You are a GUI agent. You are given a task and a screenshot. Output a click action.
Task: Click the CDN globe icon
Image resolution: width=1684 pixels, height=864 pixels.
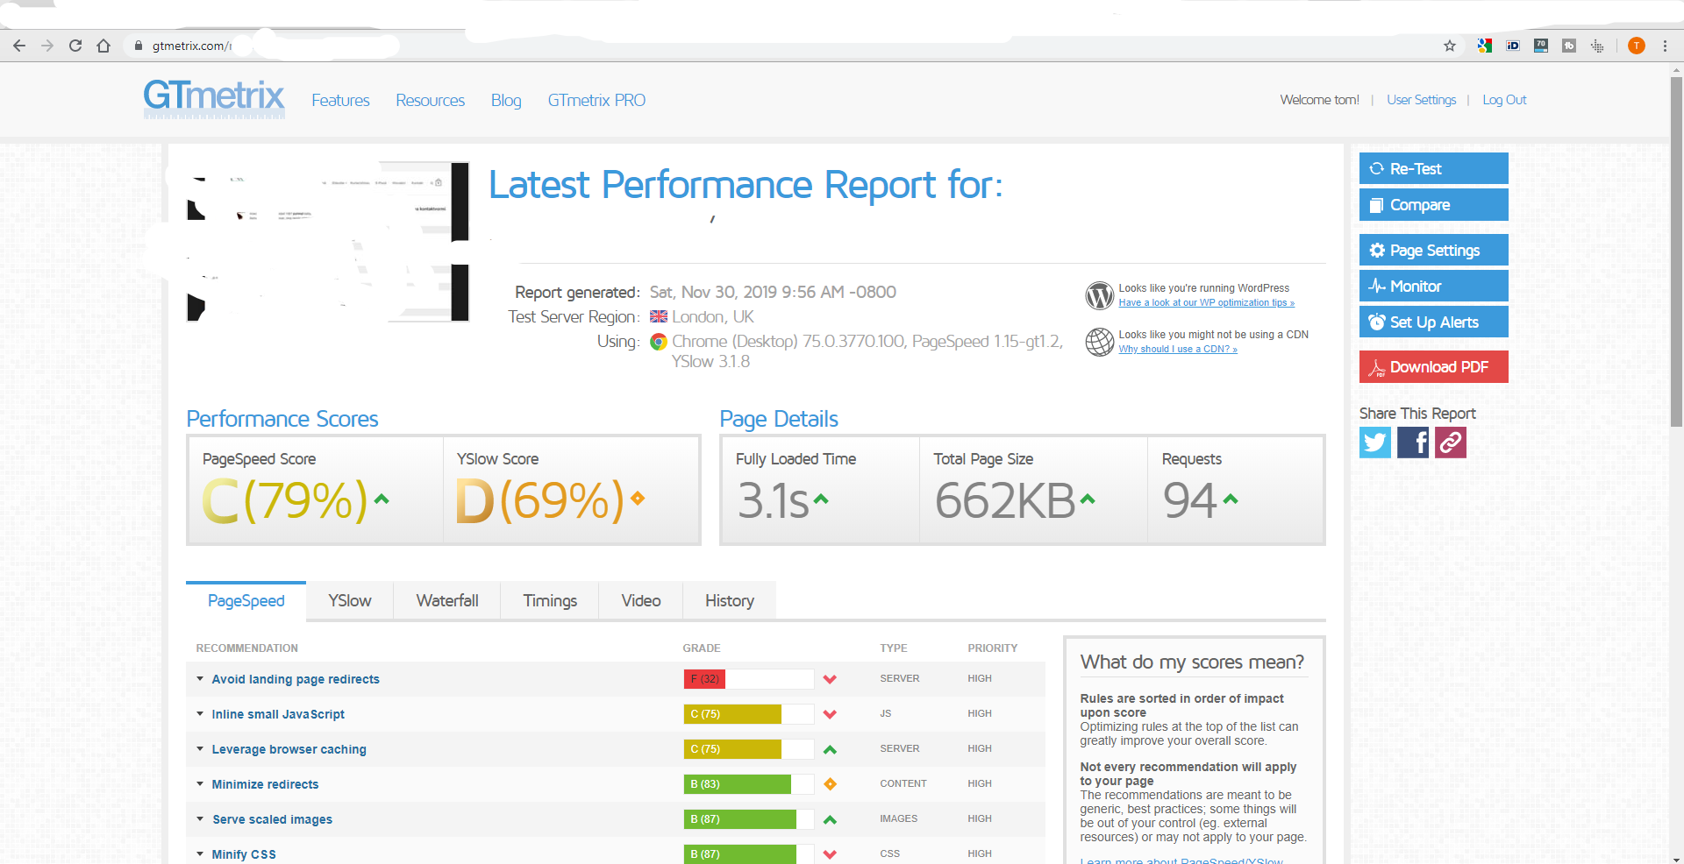pos(1100,342)
